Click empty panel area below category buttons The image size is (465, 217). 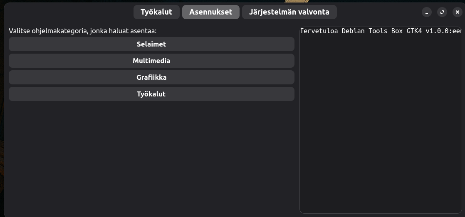pyautogui.click(x=151, y=158)
